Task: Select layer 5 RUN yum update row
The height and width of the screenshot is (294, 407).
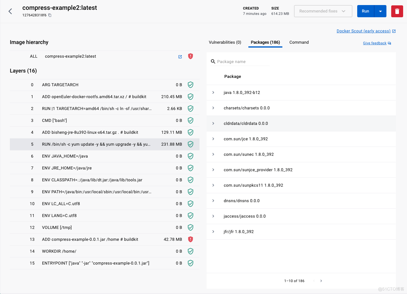Action: 105,144
